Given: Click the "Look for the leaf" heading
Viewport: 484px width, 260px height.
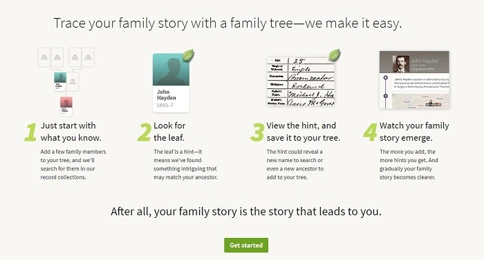Looking at the screenshot, I should [169, 132].
